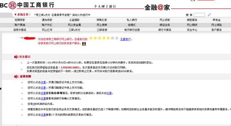Image resolution: width=231 pixels, height=126 pixels.
Task: Click the red arrow icon before 系统公告
Action: (x=15, y=15)
